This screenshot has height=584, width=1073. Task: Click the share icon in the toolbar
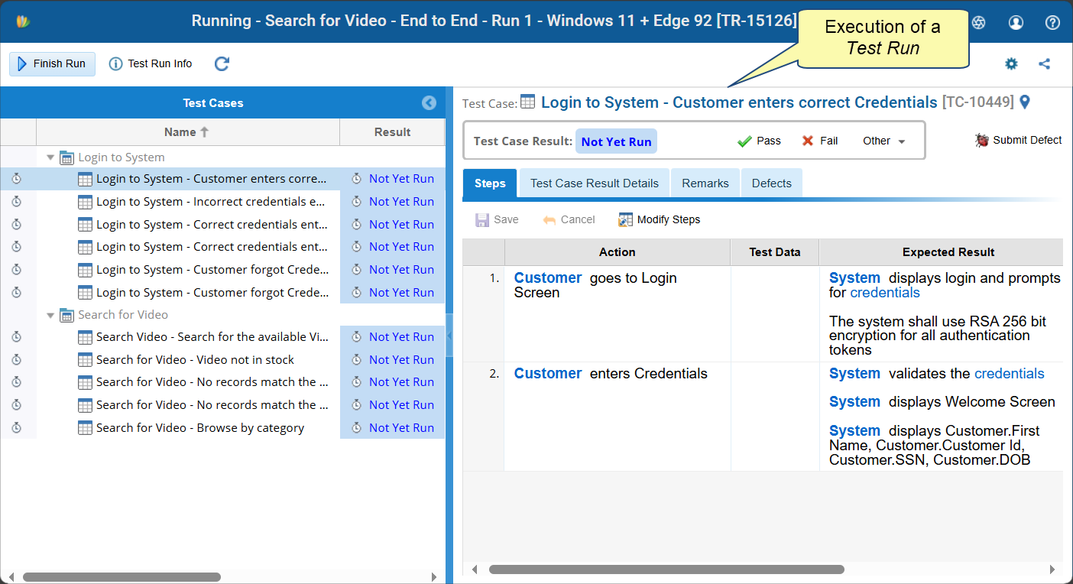[1045, 63]
